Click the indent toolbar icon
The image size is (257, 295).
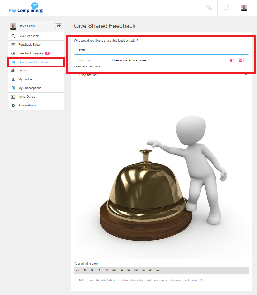click(x=136, y=270)
